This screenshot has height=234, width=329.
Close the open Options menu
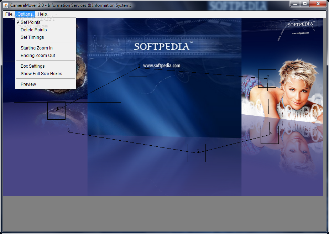point(25,14)
